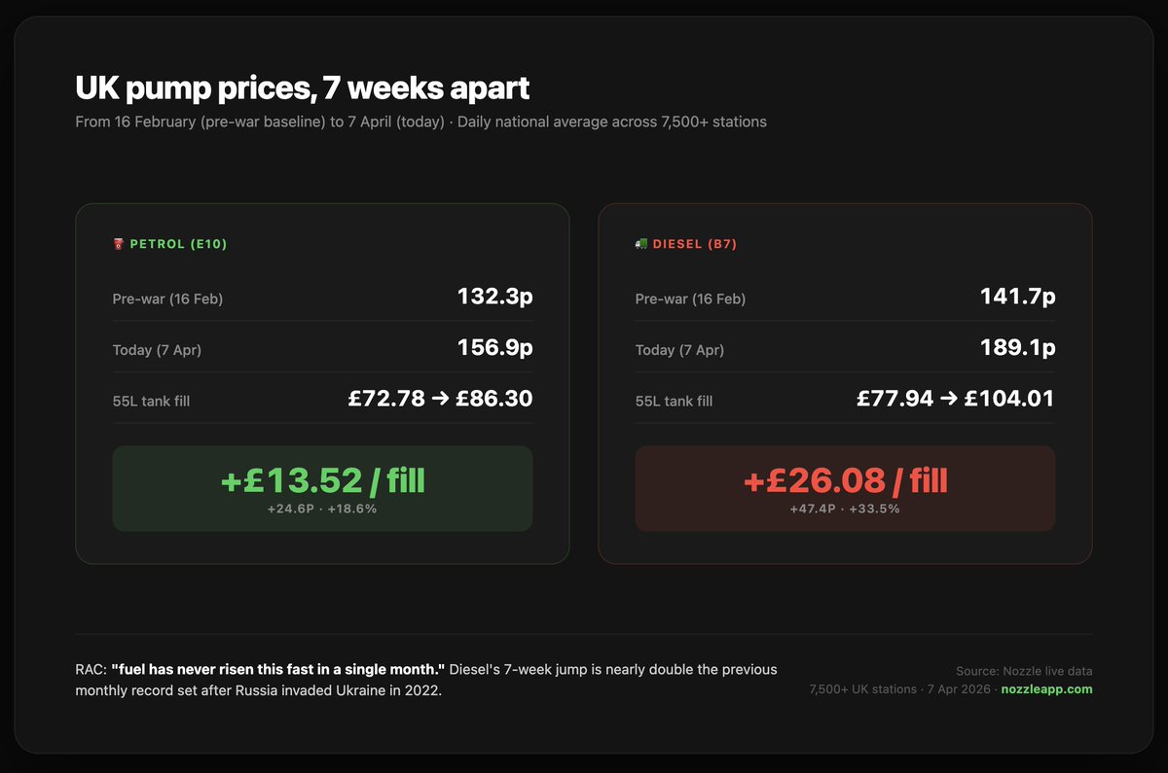The width and height of the screenshot is (1168, 773).
Task: Click diesel +47.4P · +33.5% caption
Action: (x=845, y=509)
